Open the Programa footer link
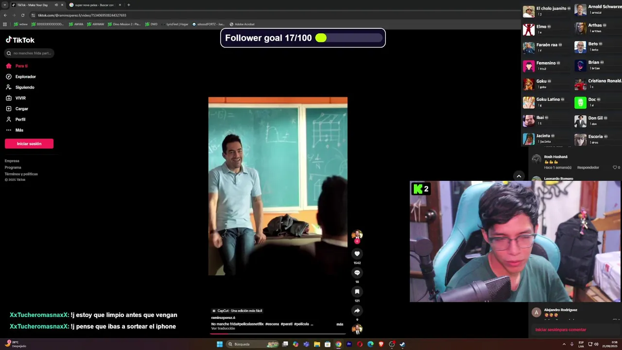622x350 pixels. coord(13,167)
